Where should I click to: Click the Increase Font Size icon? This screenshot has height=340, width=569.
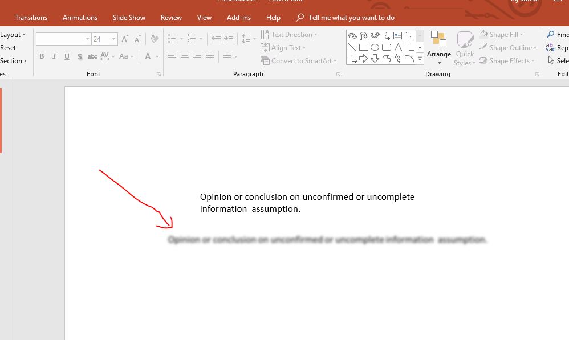coord(124,38)
